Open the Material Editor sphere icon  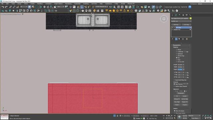(138, 7)
